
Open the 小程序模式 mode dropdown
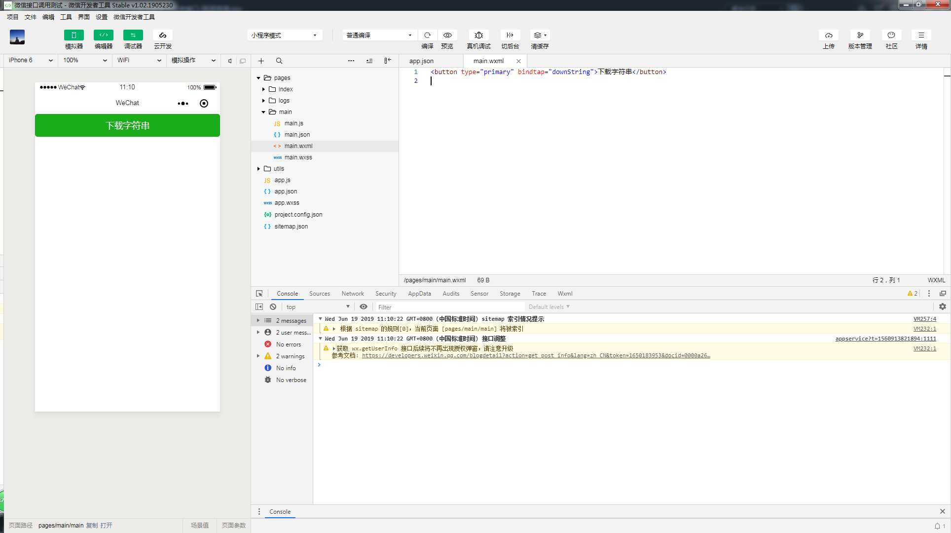pos(285,35)
